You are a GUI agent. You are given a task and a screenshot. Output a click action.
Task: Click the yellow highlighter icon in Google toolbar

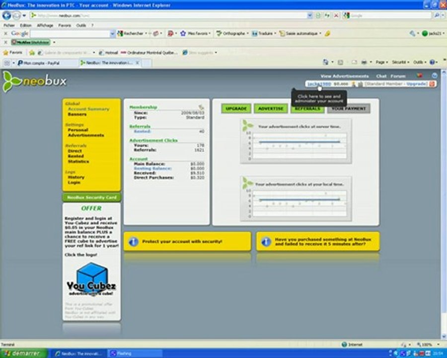pos(328,34)
